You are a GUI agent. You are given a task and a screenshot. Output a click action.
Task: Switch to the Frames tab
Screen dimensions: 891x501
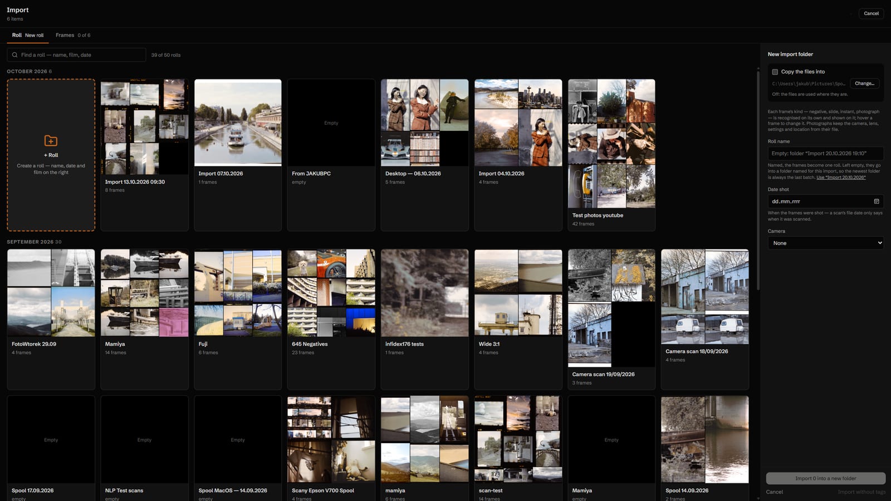pos(73,35)
